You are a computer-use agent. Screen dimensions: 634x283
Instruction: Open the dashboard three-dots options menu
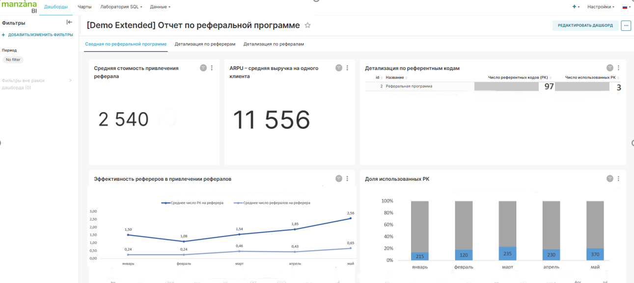626,25
